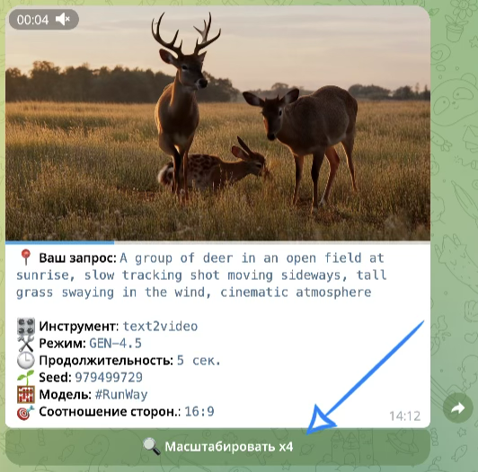The width and height of the screenshot is (478, 472).
Task: Click the dart target emoji beside Соотношение
Action: [26, 412]
